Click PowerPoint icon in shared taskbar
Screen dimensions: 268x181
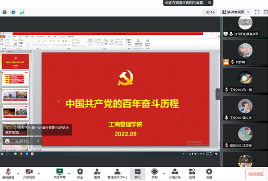point(32,154)
